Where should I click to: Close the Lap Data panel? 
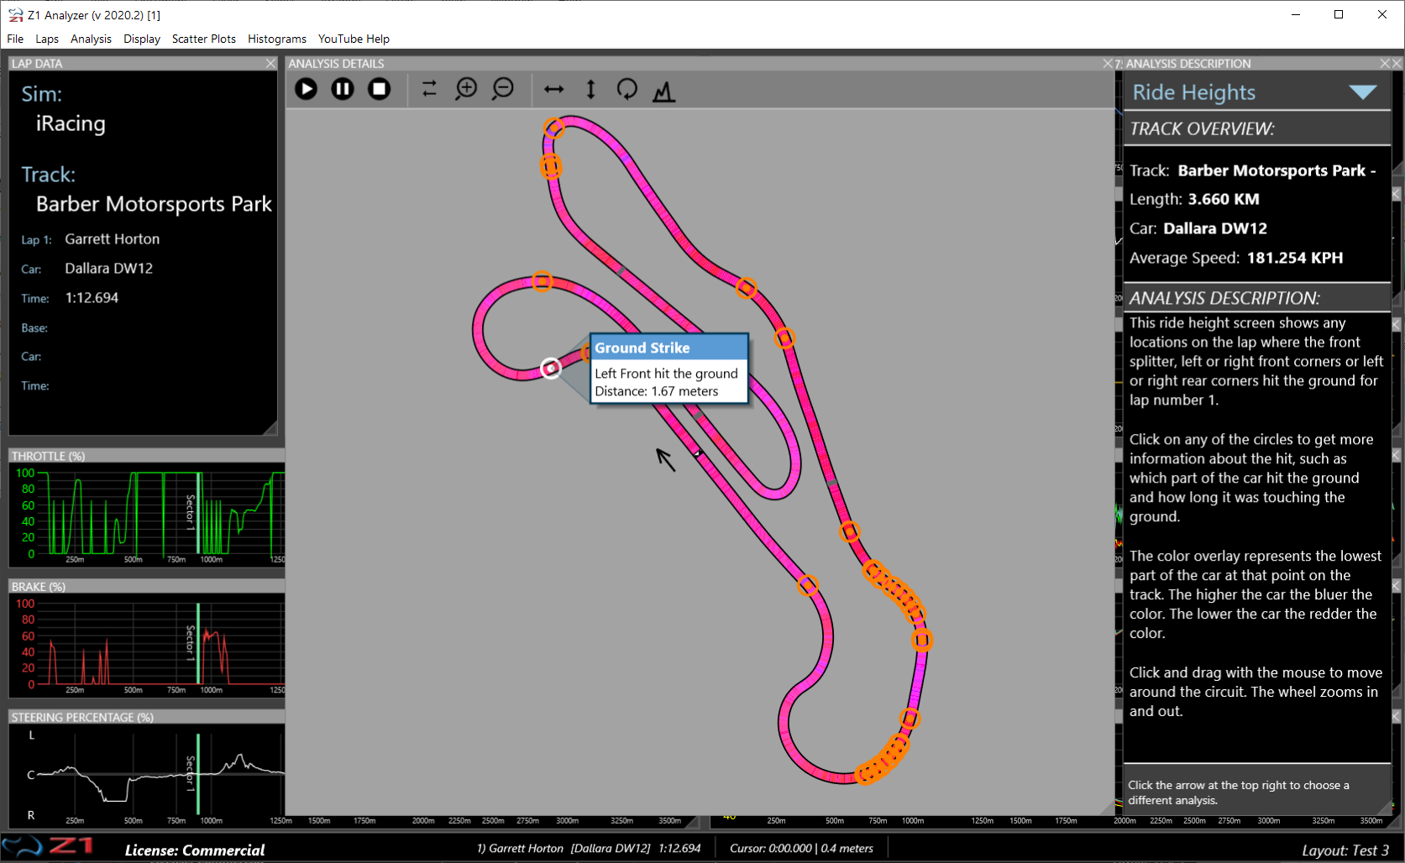pyautogui.click(x=270, y=63)
